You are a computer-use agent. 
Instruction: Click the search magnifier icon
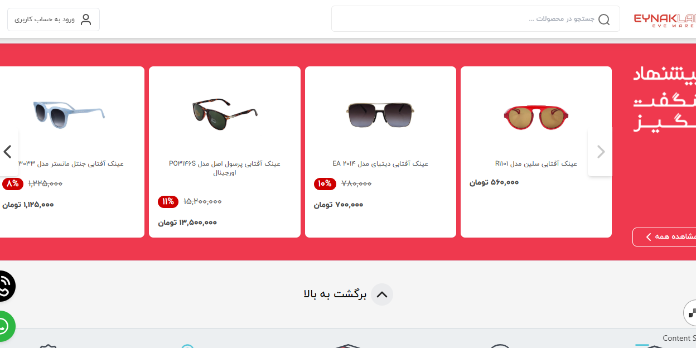pyautogui.click(x=604, y=20)
